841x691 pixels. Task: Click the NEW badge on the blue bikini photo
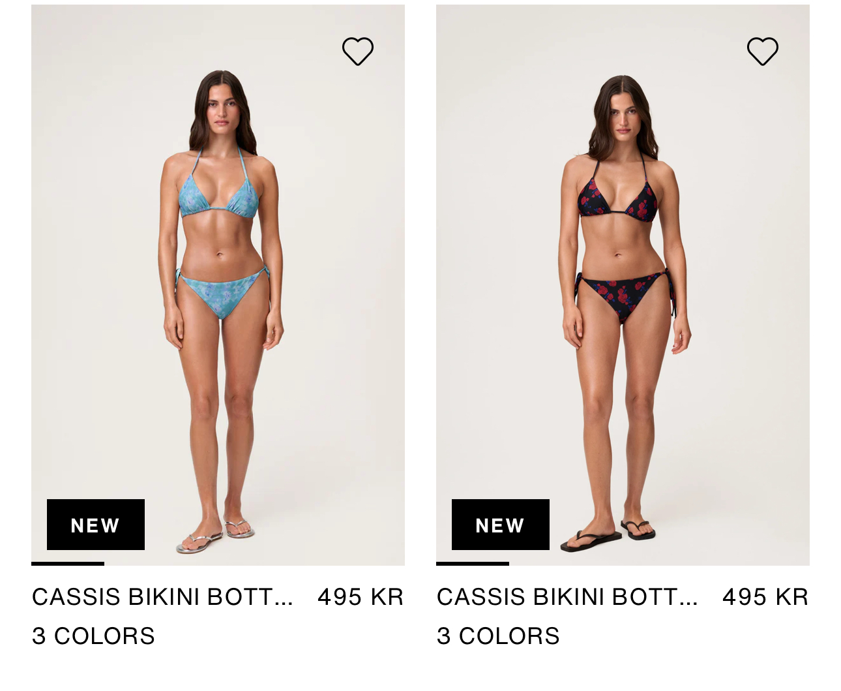(96, 525)
